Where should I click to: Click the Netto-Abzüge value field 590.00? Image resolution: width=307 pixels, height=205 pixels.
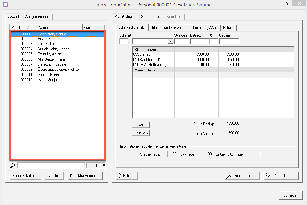click(229, 133)
